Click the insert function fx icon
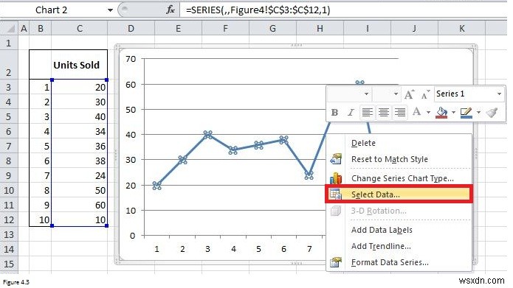 click(171, 10)
